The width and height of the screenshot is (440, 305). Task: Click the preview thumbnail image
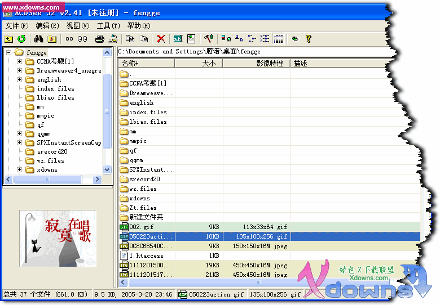[x=58, y=239]
